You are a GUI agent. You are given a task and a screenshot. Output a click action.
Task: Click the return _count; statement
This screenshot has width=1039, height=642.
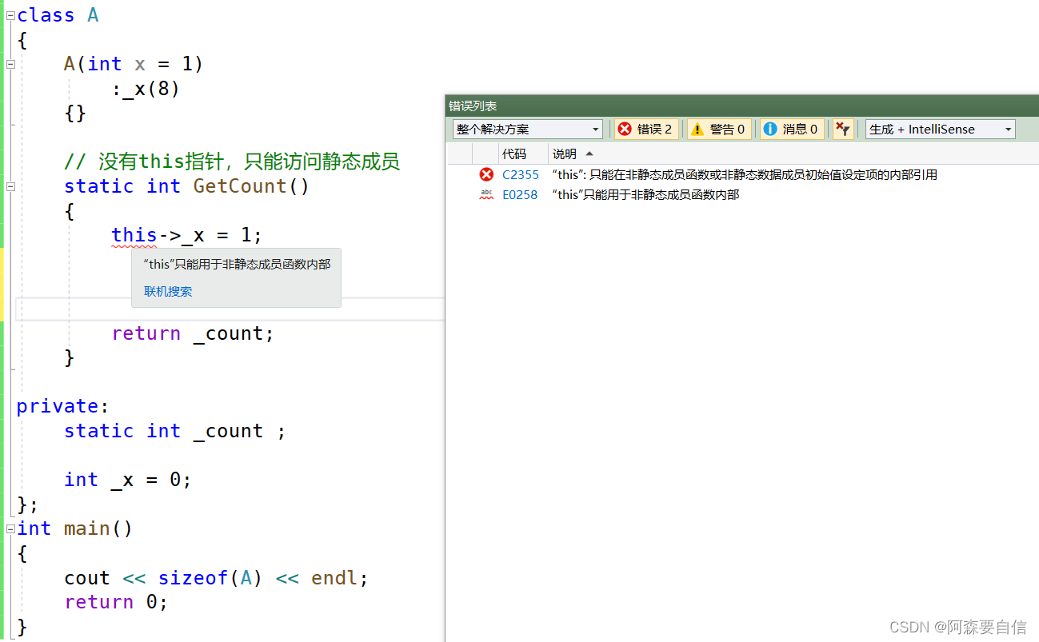pos(193,333)
